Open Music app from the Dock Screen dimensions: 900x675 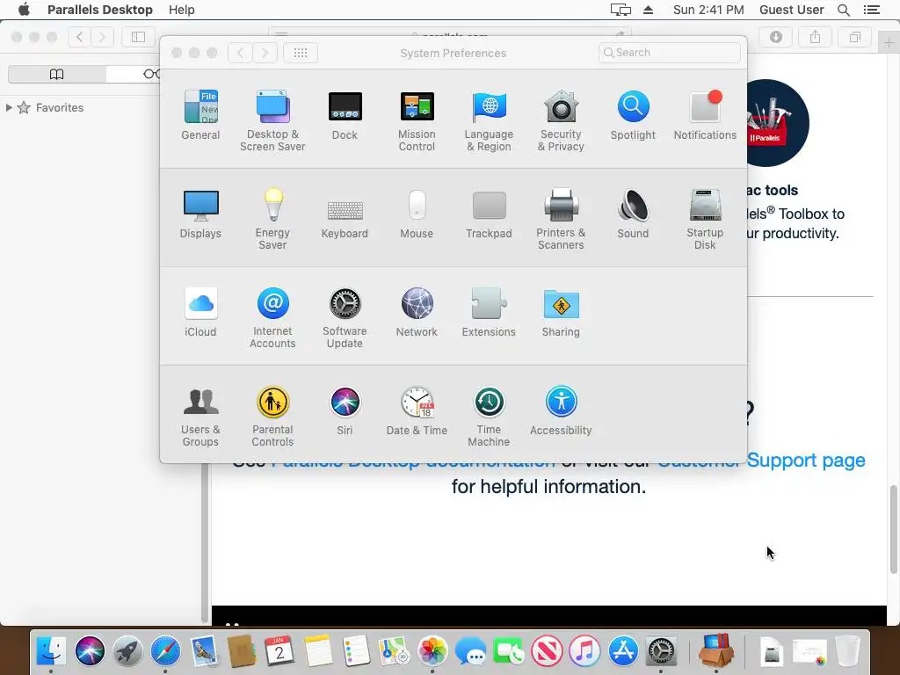coord(584,651)
